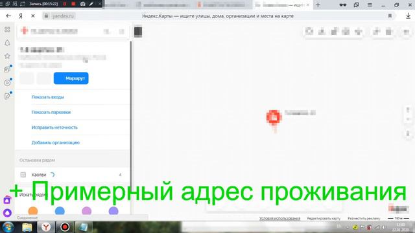Open the video play icon in sidebar
The height and width of the screenshot is (233, 415).
pos(7,83)
